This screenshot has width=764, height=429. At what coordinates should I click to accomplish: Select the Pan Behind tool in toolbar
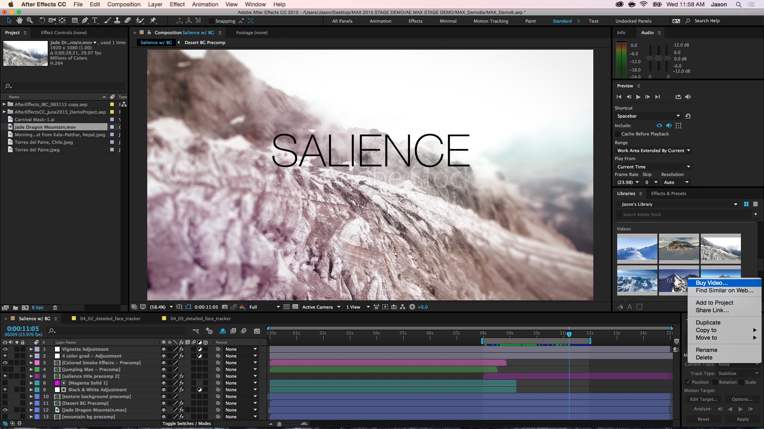point(62,21)
